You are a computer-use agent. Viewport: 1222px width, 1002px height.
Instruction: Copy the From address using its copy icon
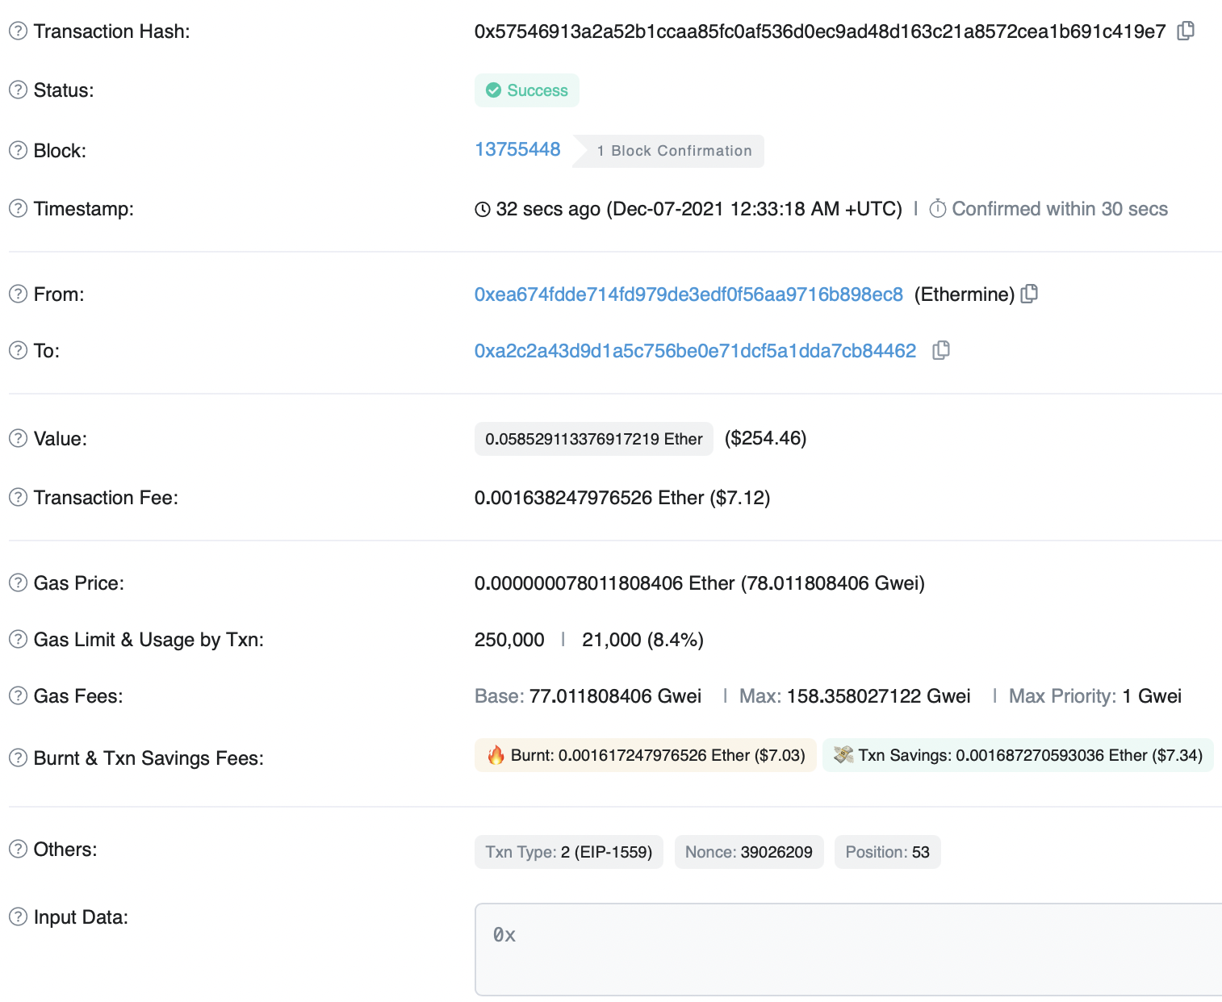1029,294
